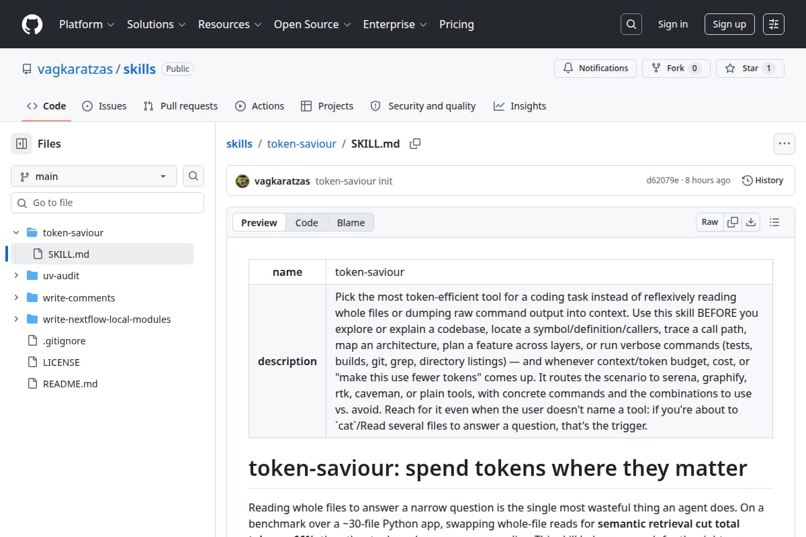The image size is (806, 537).
Task: Click the token-saviour folder icon
Action: pyautogui.click(x=32, y=233)
